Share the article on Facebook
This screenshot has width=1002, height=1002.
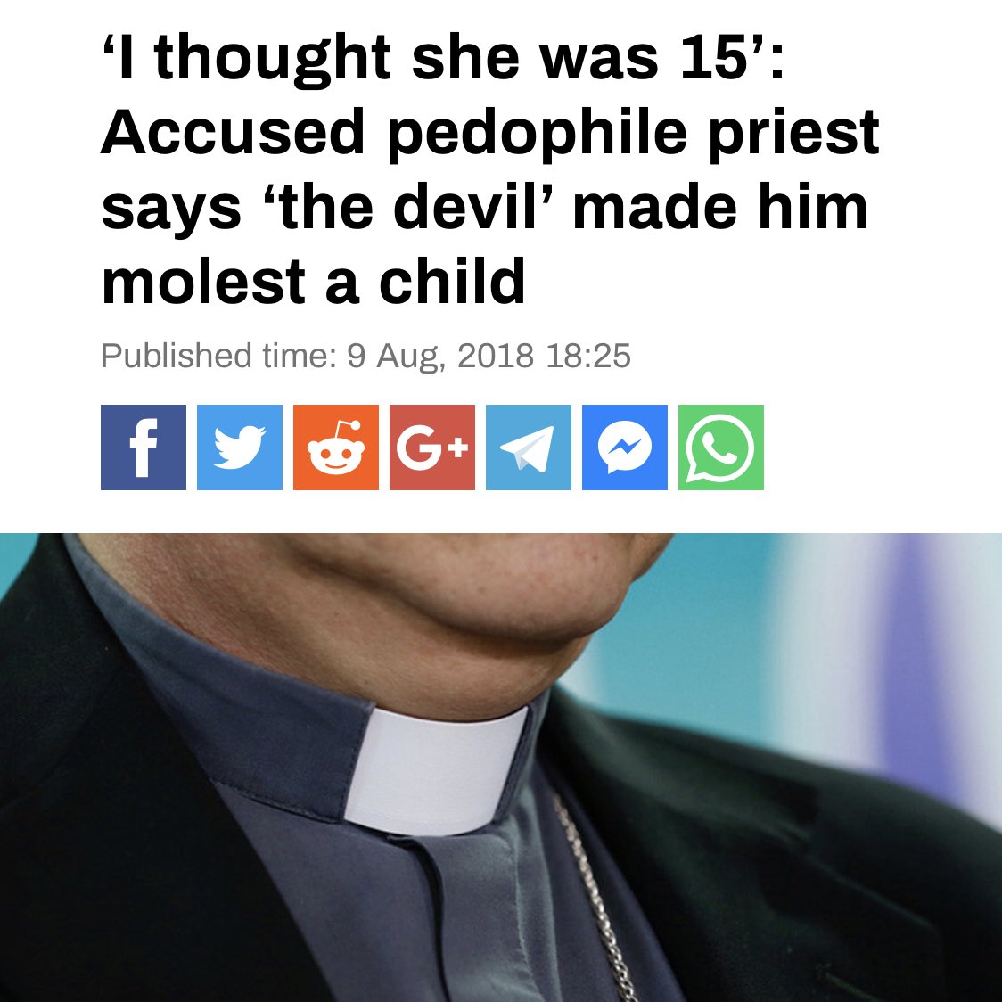pyautogui.click(x=144, y=448)
